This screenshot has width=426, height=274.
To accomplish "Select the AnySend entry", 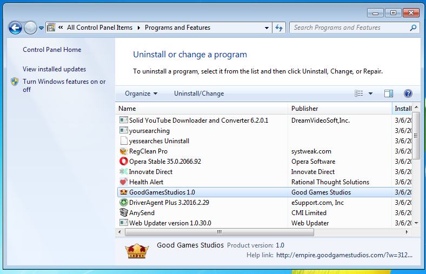I will click(142, 213).
